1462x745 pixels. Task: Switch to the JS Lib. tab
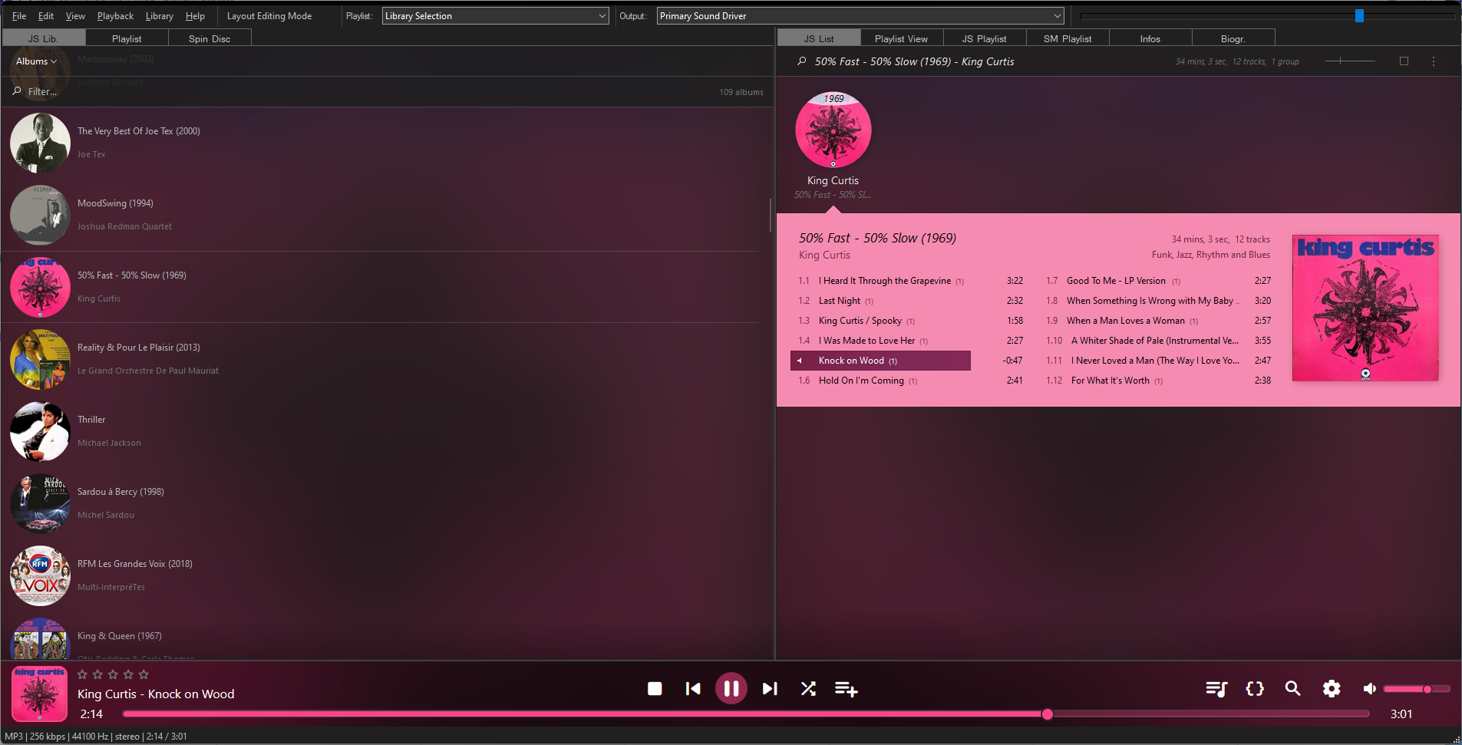pos(43,38)
